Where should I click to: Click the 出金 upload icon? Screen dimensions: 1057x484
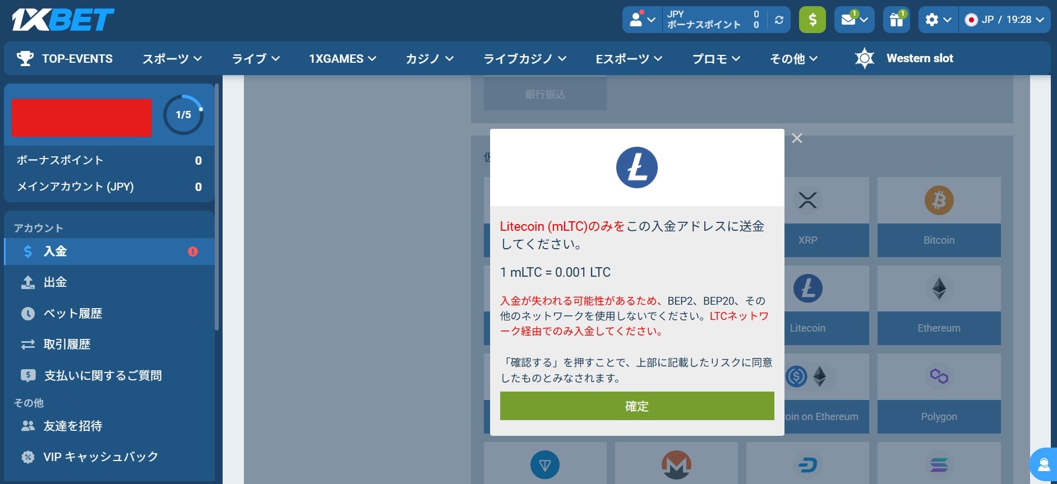(x=27, y=282)
